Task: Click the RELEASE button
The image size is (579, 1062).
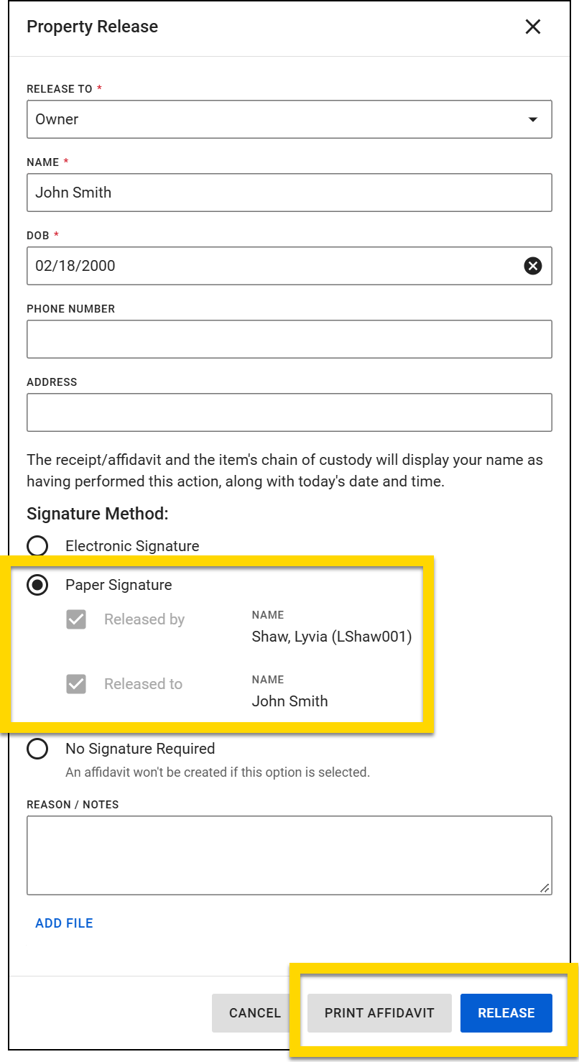Action: [506, 1012]
